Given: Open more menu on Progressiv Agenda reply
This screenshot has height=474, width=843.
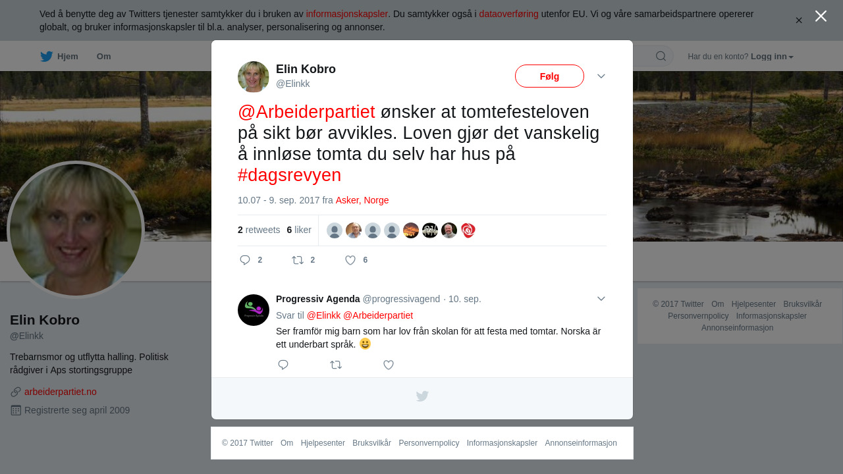Looking at the screenshot, I should 601,299.
